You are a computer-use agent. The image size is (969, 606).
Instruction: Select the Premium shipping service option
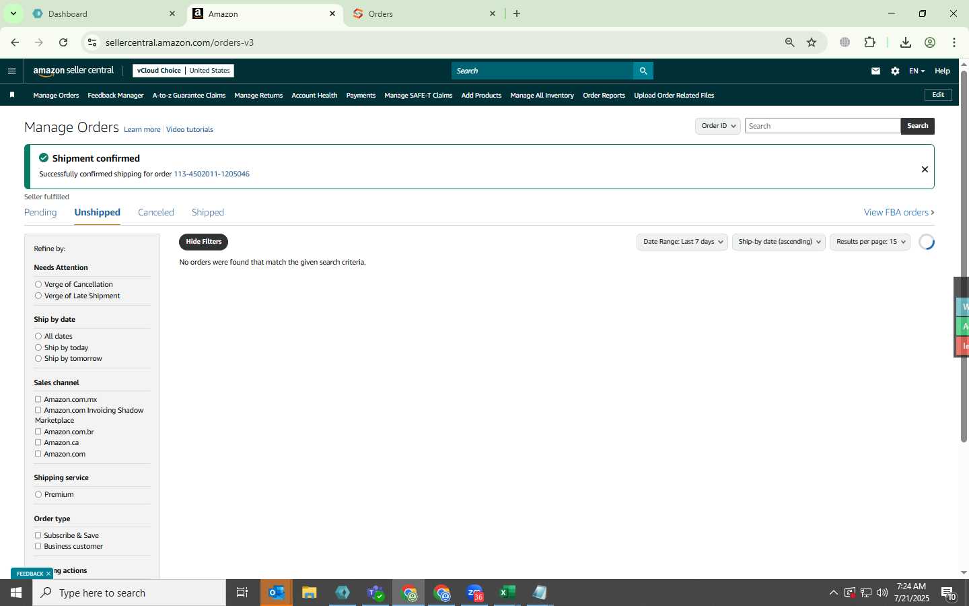(x=38, y=494)
